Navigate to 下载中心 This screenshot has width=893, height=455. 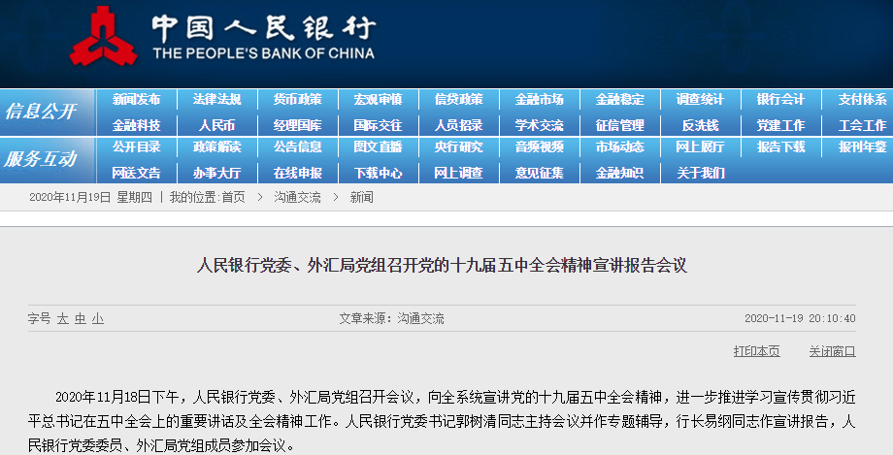379,173
